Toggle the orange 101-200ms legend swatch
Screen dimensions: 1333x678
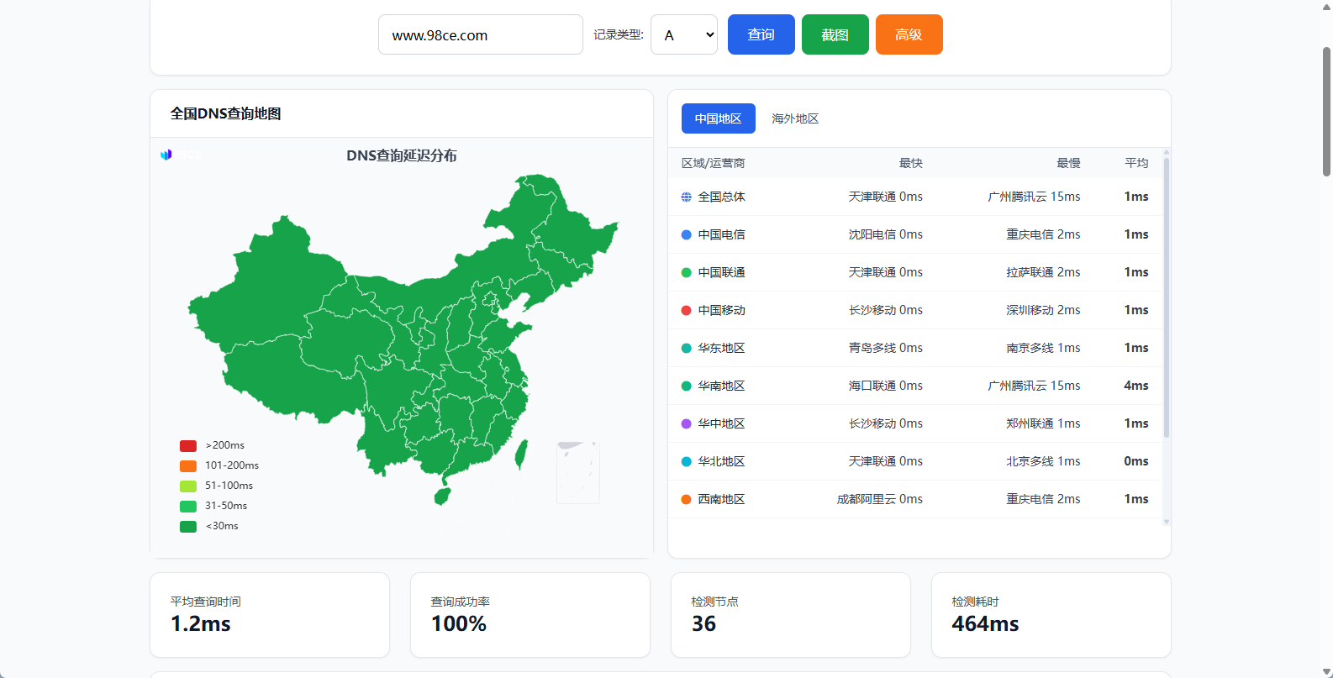coord(188,465)
